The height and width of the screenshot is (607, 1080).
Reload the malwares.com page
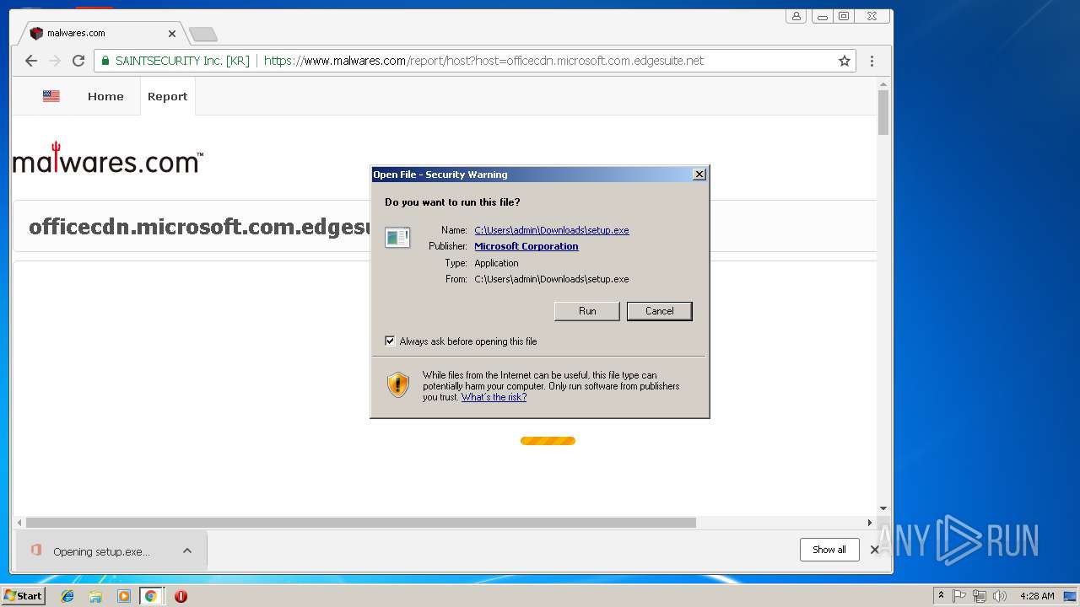78,61
